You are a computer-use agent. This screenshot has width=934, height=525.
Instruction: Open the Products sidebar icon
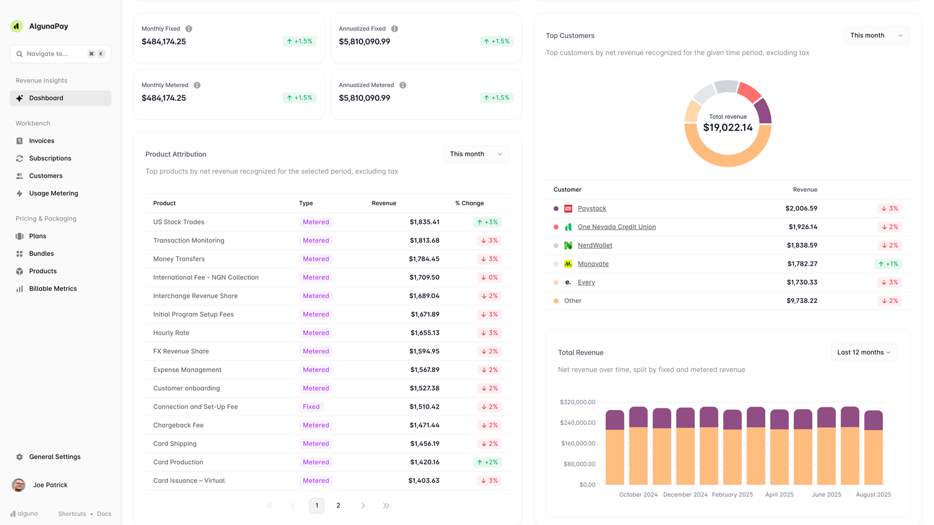(20, 271)
